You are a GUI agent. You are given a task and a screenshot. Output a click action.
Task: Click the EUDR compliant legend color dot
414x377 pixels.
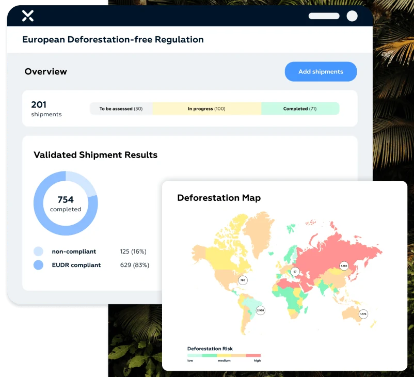[39, 265]
